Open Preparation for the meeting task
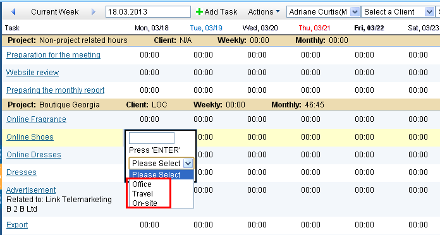 click(x=53, y=55)
